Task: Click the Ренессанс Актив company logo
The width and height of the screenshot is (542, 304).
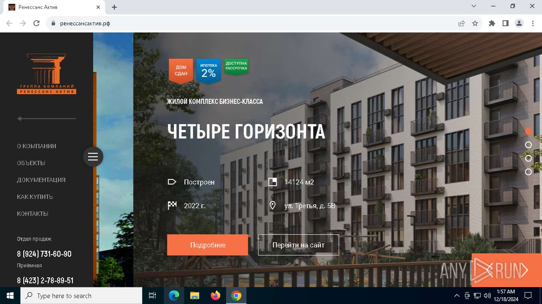Action: click(47, 74)
